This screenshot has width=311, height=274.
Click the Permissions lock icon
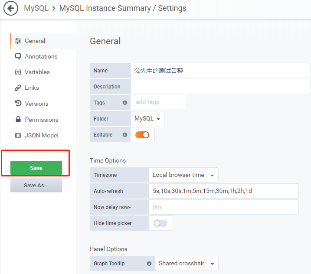coord(18,119)
